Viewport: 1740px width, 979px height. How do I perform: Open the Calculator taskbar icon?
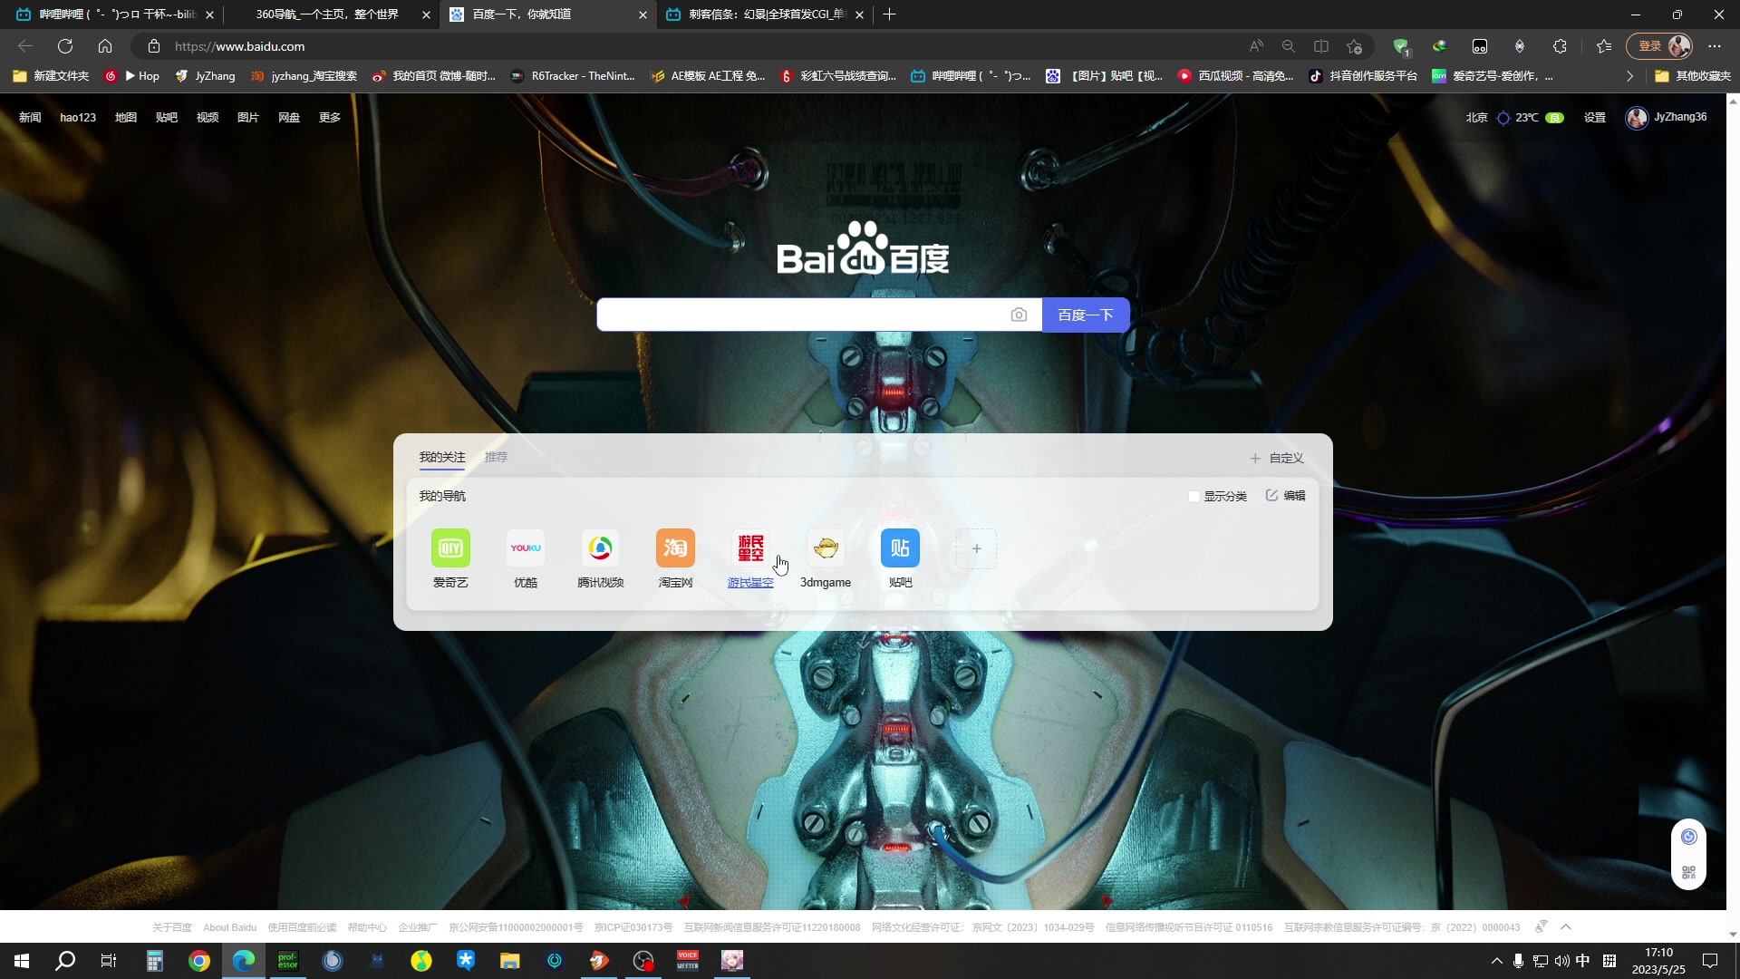155,961
